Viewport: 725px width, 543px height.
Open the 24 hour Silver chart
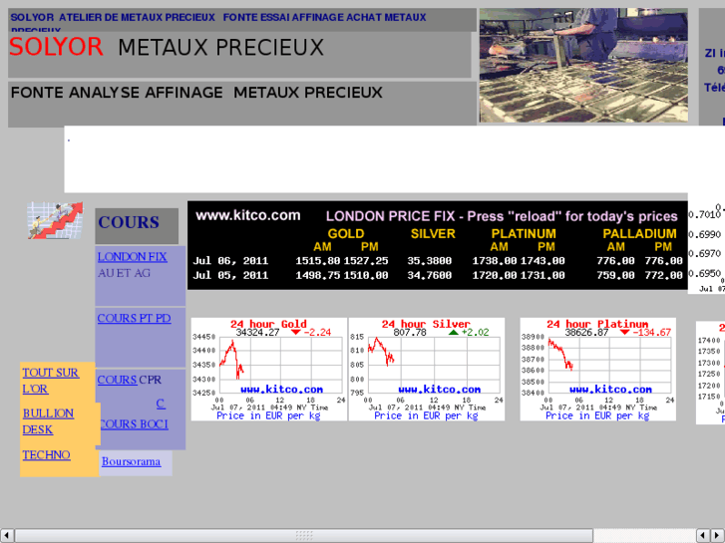pos(426,370)
